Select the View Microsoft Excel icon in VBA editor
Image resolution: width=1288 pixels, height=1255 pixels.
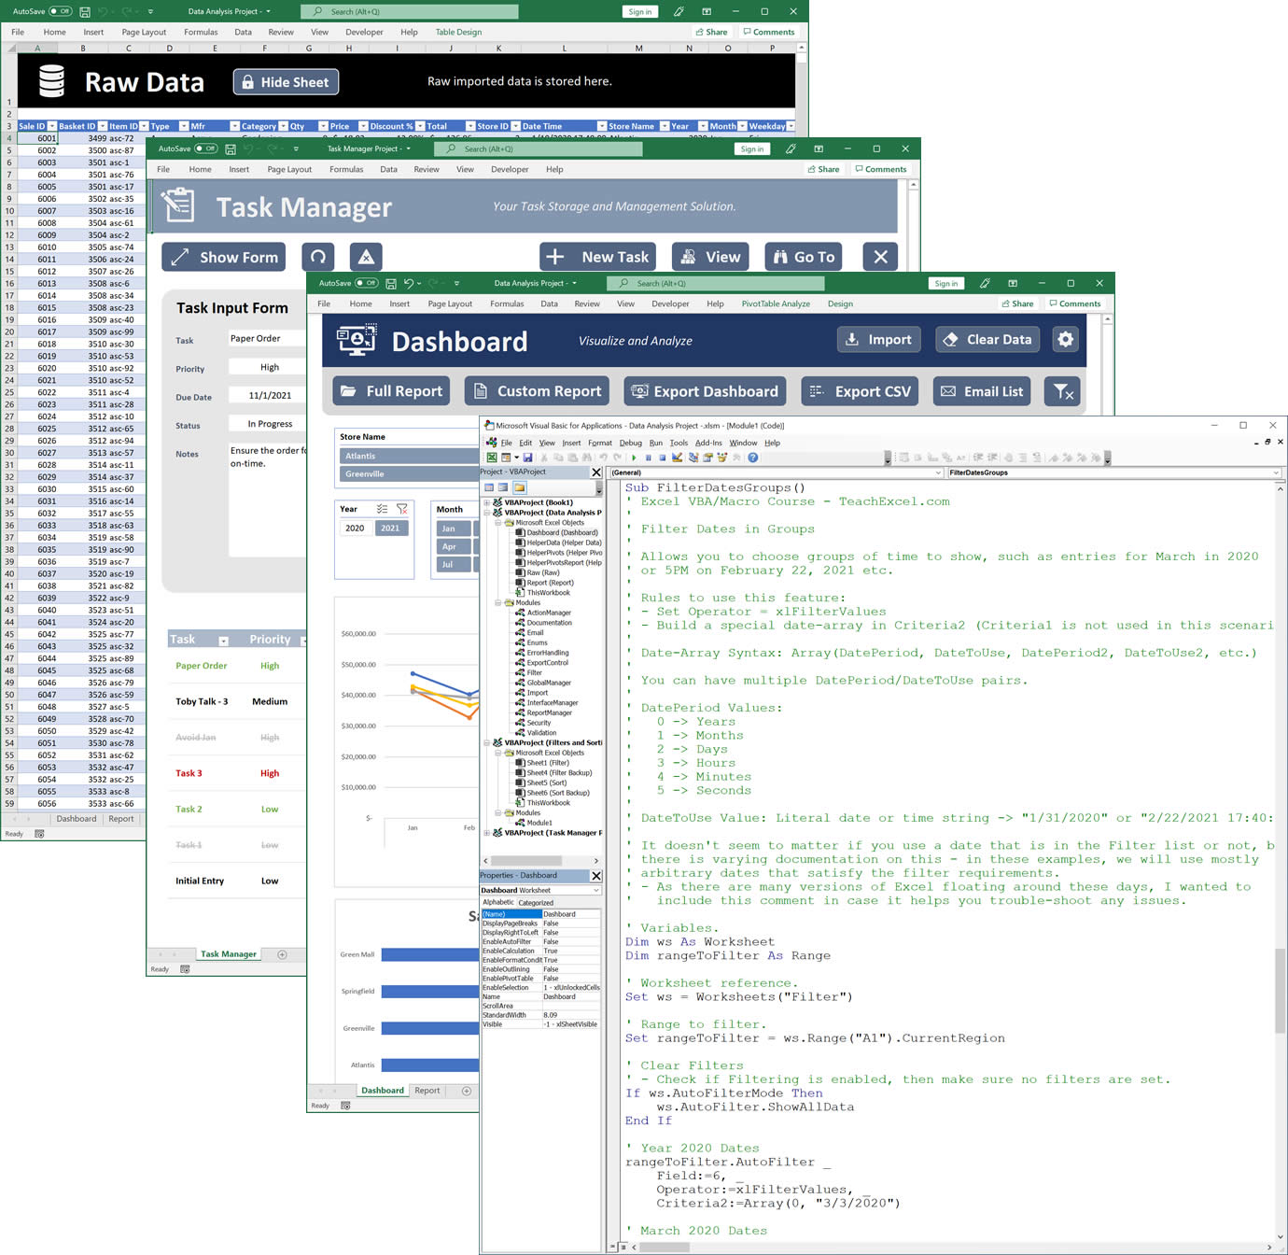tap(492, 458)
